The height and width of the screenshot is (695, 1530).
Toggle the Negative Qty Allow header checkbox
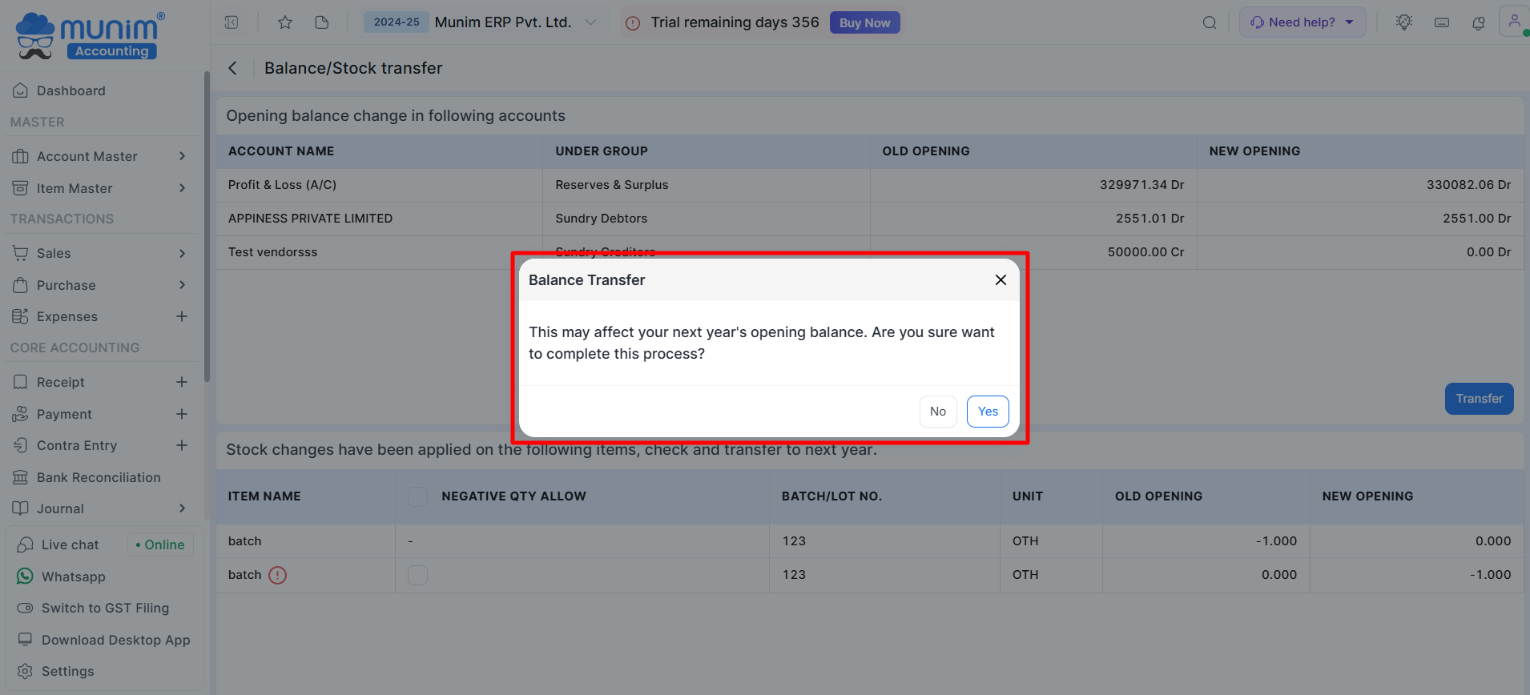(417, 496)
